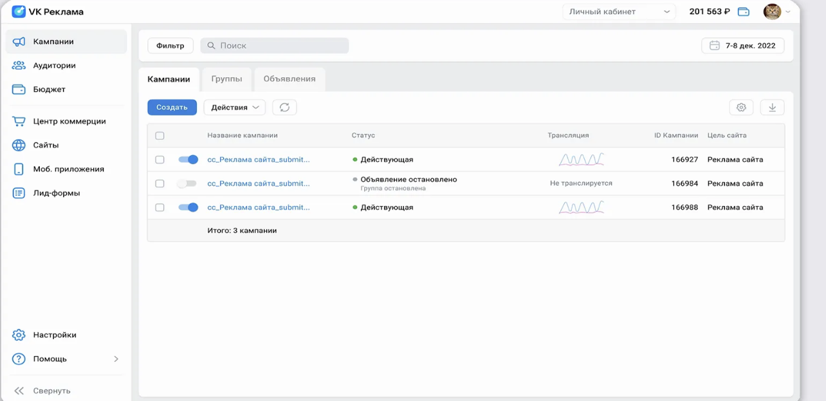Screen dimensions: 826x401
Task: Click the VK Реклама logo icon
Action: 19,12
